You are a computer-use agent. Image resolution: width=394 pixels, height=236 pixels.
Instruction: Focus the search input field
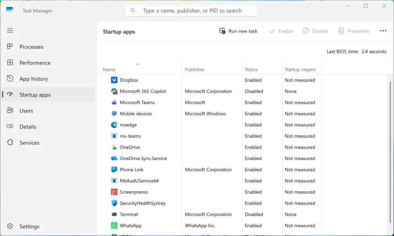(191, 10)
